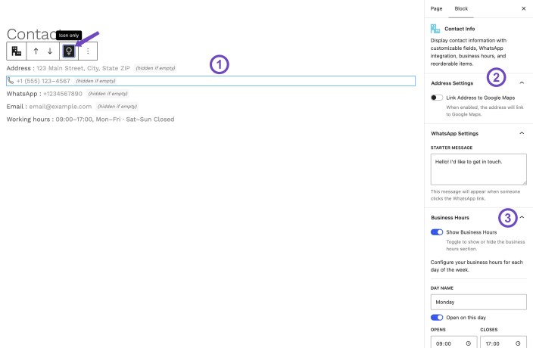This screenshot has width=533, height=348.
Task: Click the clock icon in Opens field
Action: (469, 343)
